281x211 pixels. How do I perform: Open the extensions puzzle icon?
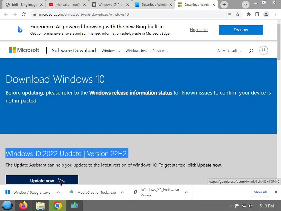[x=248, y=14]
